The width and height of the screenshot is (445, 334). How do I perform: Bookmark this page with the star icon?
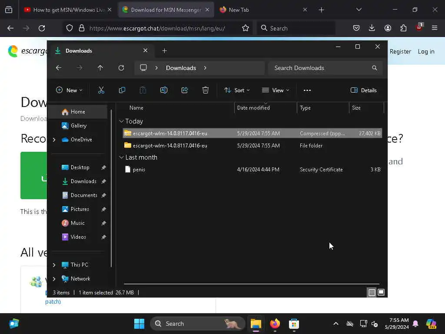pyautogui.click(x=246, y=28)
